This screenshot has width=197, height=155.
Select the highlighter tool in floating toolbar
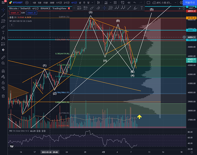tap(135, 8)
